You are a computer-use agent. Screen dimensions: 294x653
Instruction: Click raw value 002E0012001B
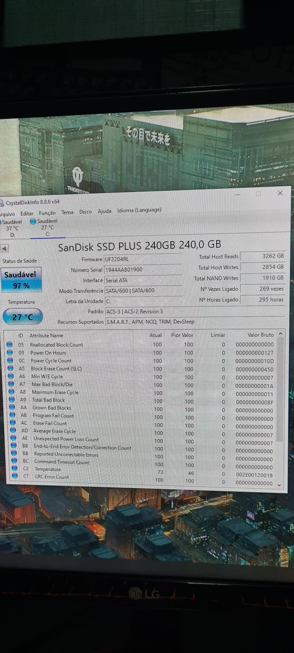click(x=254, y=475)
